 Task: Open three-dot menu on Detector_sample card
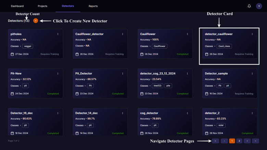pyautogui.click(x=252, y=73)
